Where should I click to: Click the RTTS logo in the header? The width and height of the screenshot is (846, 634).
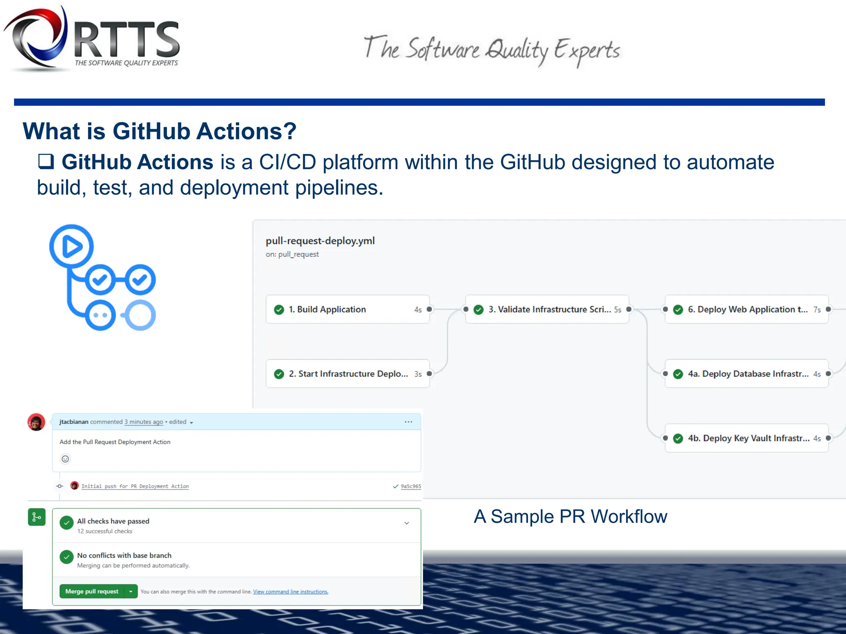pyautogui.click(x=92, y=38)
